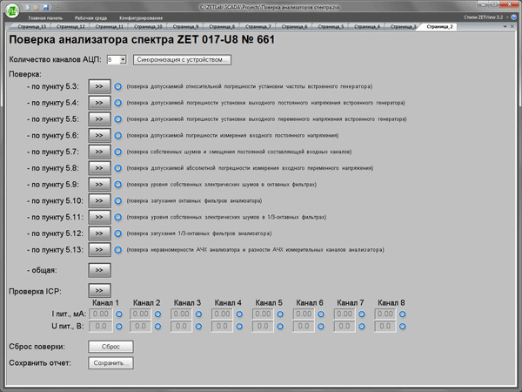Click Канал 5 I пит. value field
Viewport: 522px width, 392px height.
tap(264, 314)
